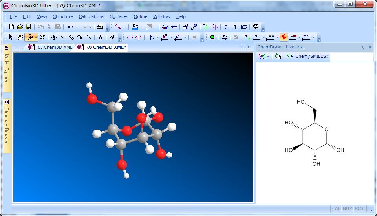Toggle perspective rendering box icon
The width and height of the screenshot is (377, 216).
pyautogui.click(x=185, y=27)
